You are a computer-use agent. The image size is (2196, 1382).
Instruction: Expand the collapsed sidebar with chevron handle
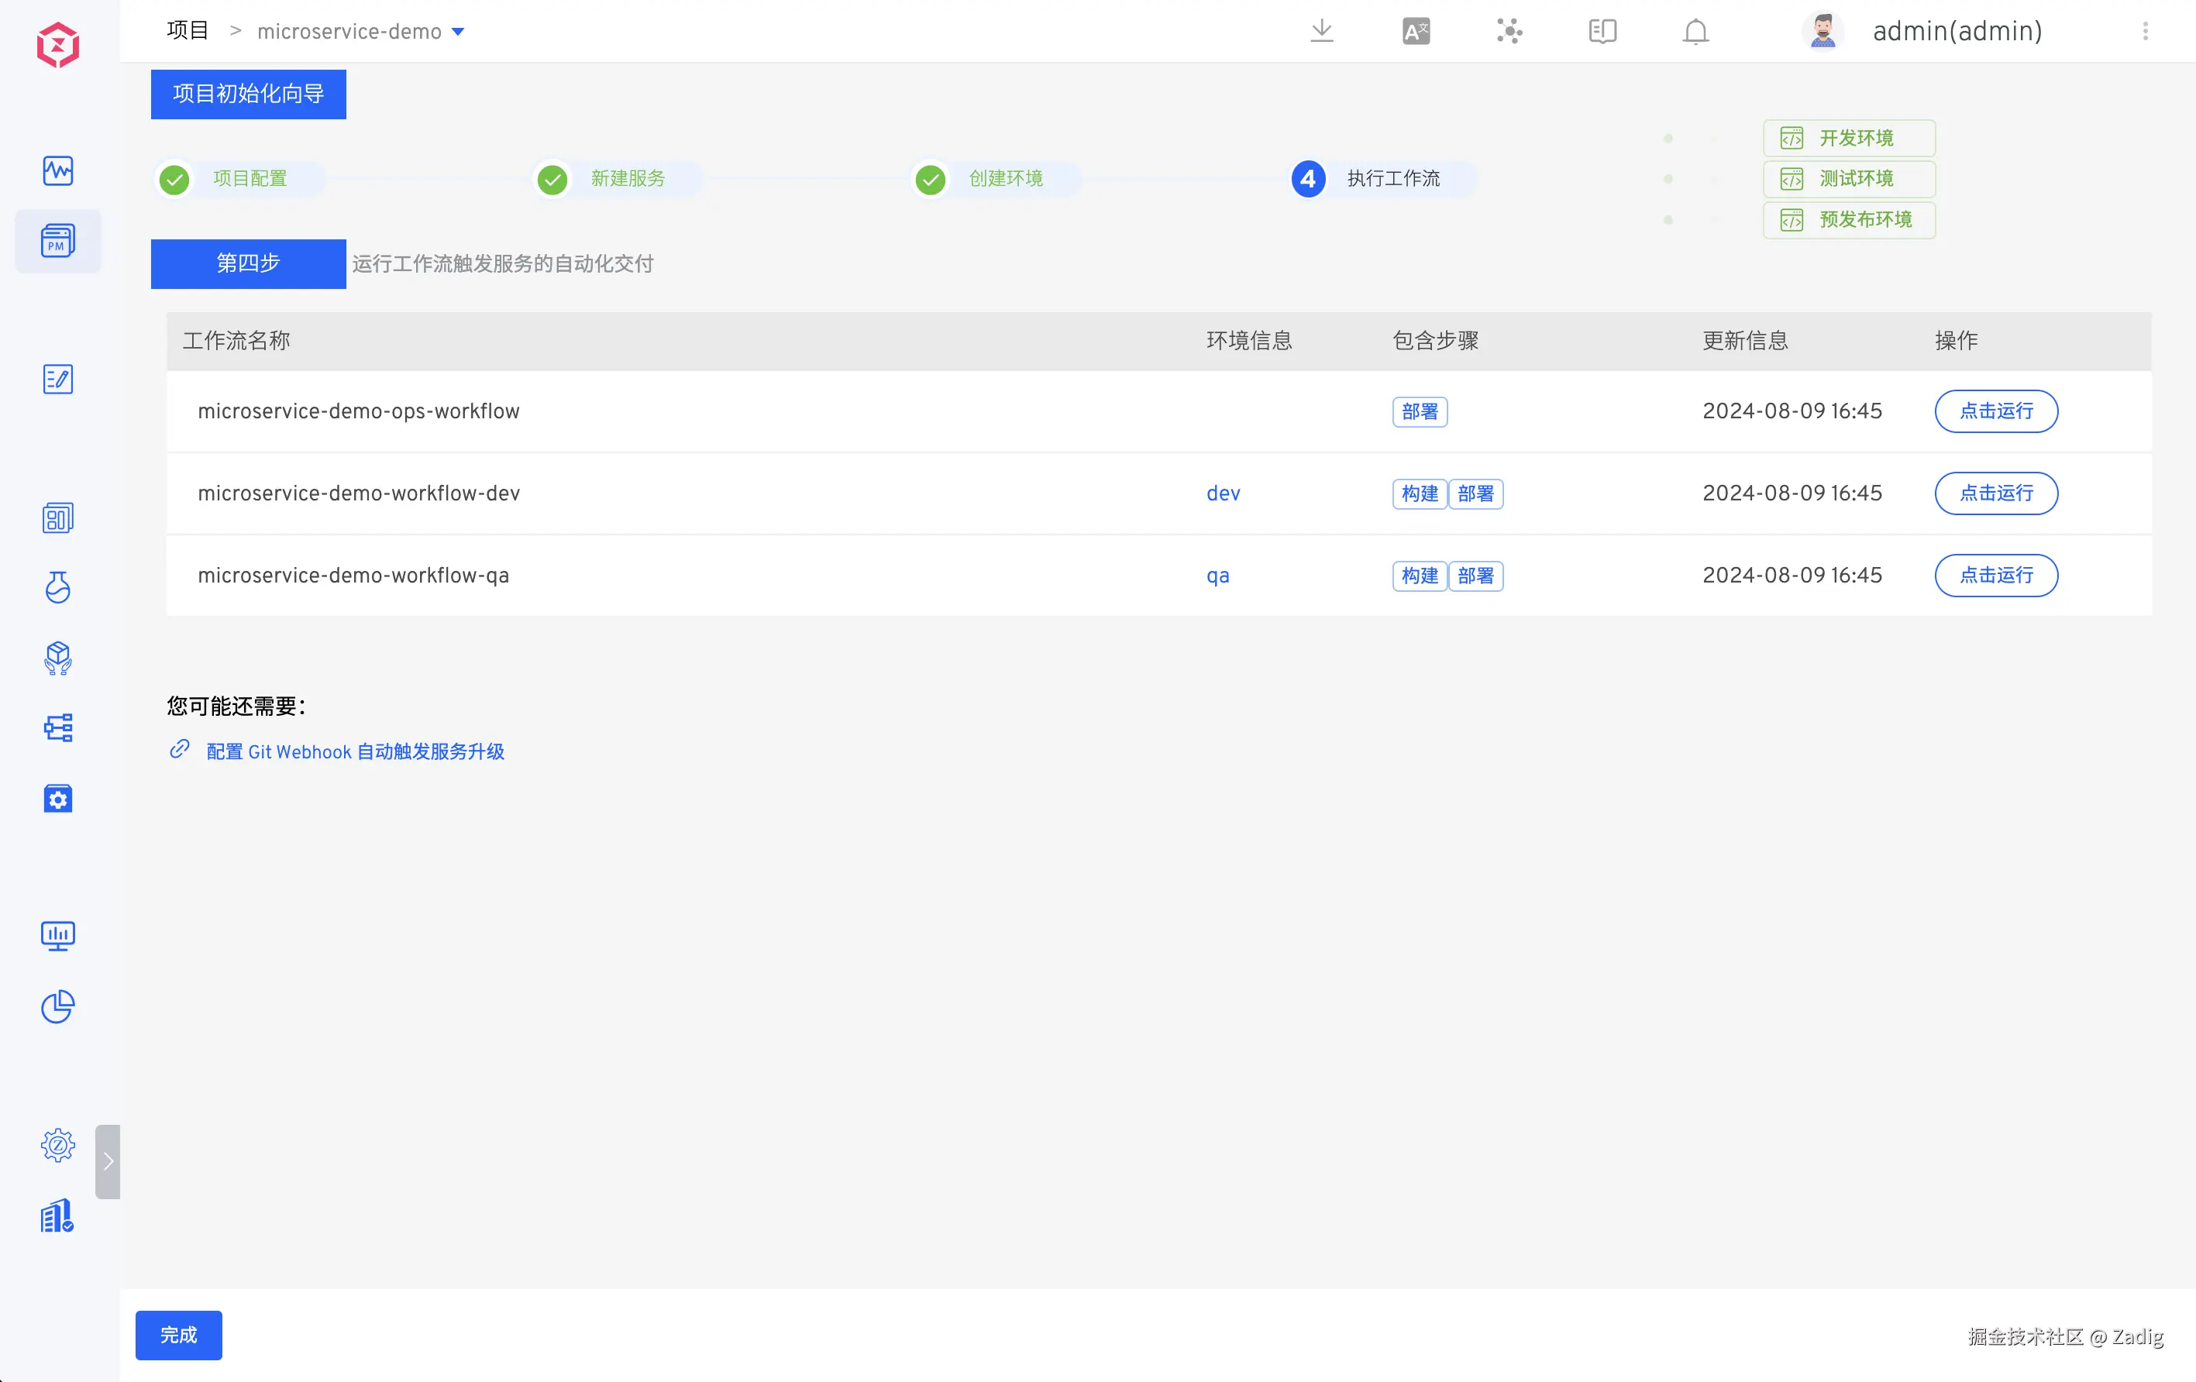[108, 1160]
